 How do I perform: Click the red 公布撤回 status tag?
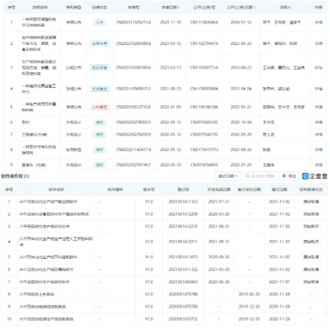(99, 107)
